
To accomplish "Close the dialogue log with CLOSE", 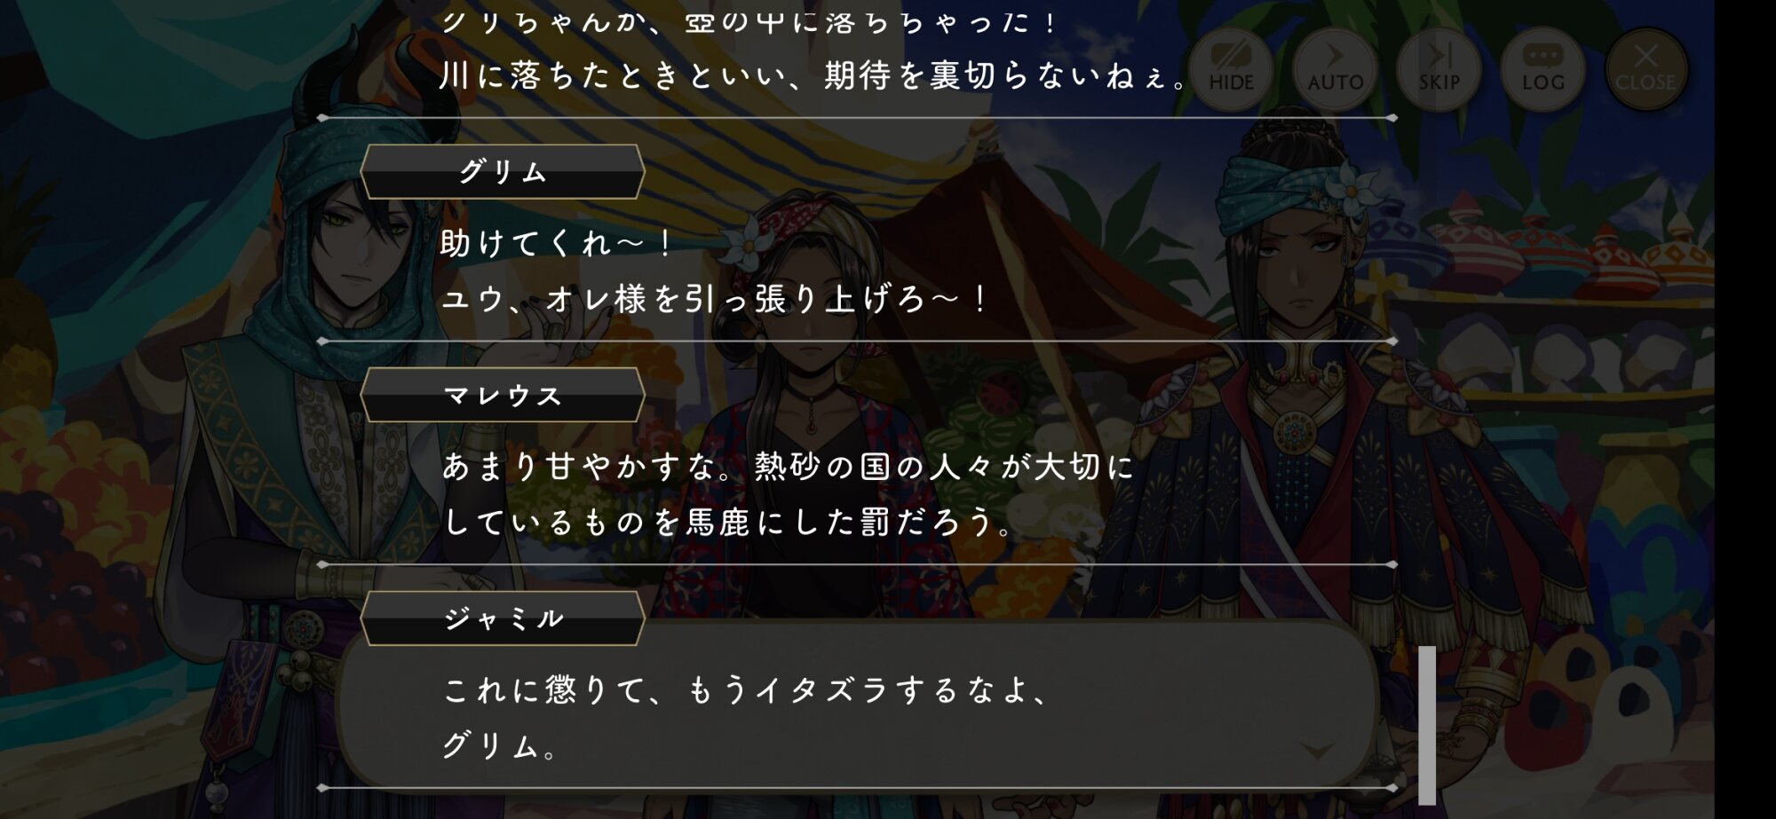I will [1645, 69].
